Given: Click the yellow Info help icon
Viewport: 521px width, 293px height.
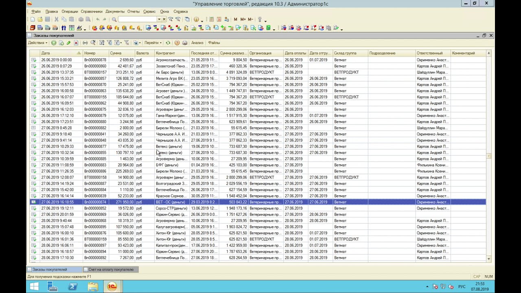Looking at the screenshot, I should click(x=196, y=19).
